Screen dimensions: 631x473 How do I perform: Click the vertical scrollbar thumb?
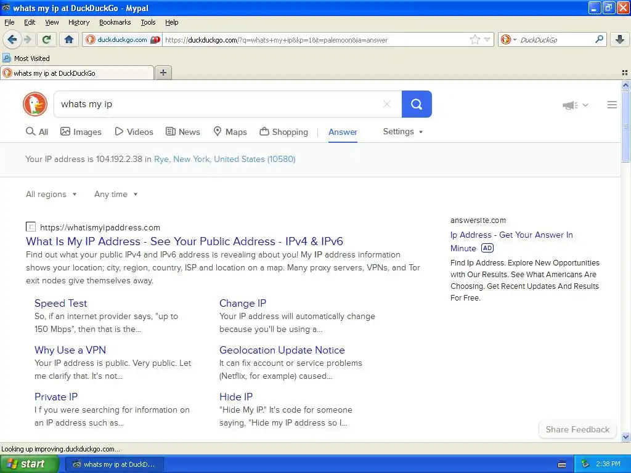point(625,126)
